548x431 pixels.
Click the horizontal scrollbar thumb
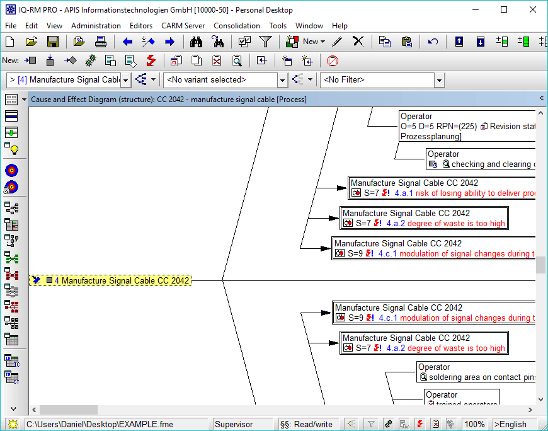click(x=69, y=410)
